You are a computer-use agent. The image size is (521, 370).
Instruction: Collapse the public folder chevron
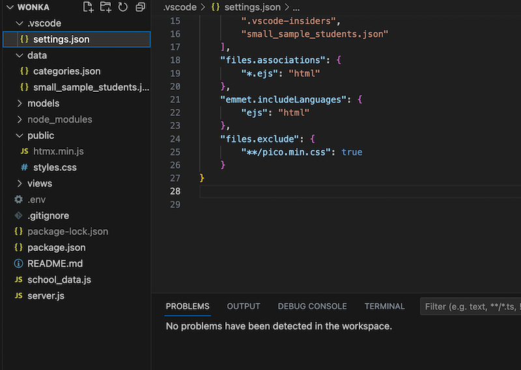20,135
